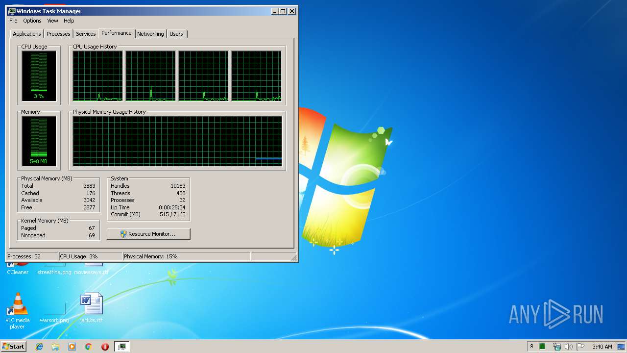Click the Available memory value 3042
627x353 pixels.
(89, 200)
